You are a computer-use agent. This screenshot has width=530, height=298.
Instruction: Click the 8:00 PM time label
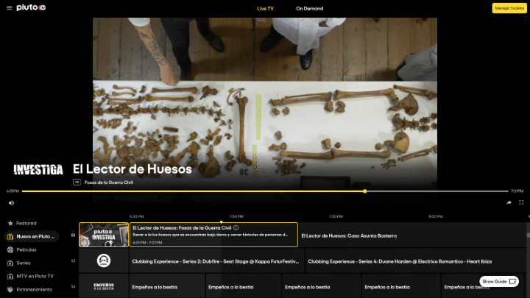pos(436,216)
